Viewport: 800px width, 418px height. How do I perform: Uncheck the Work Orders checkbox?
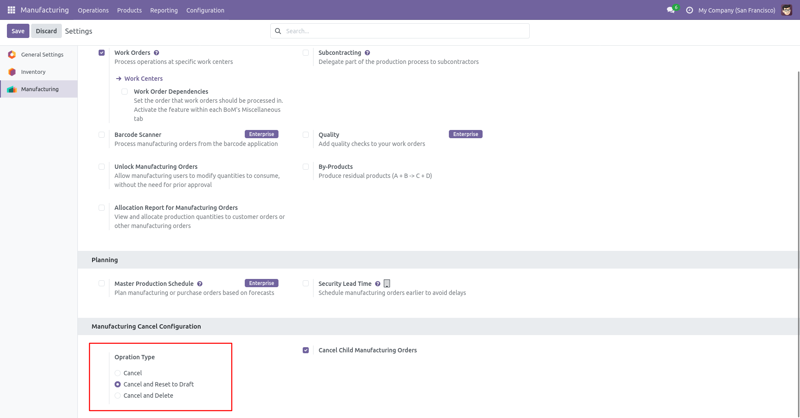102,53
